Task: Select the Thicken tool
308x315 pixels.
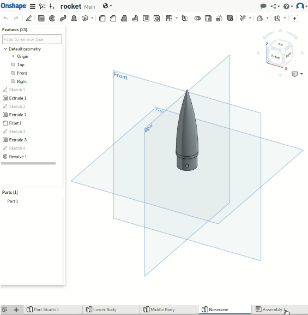Action: (85, 19)
